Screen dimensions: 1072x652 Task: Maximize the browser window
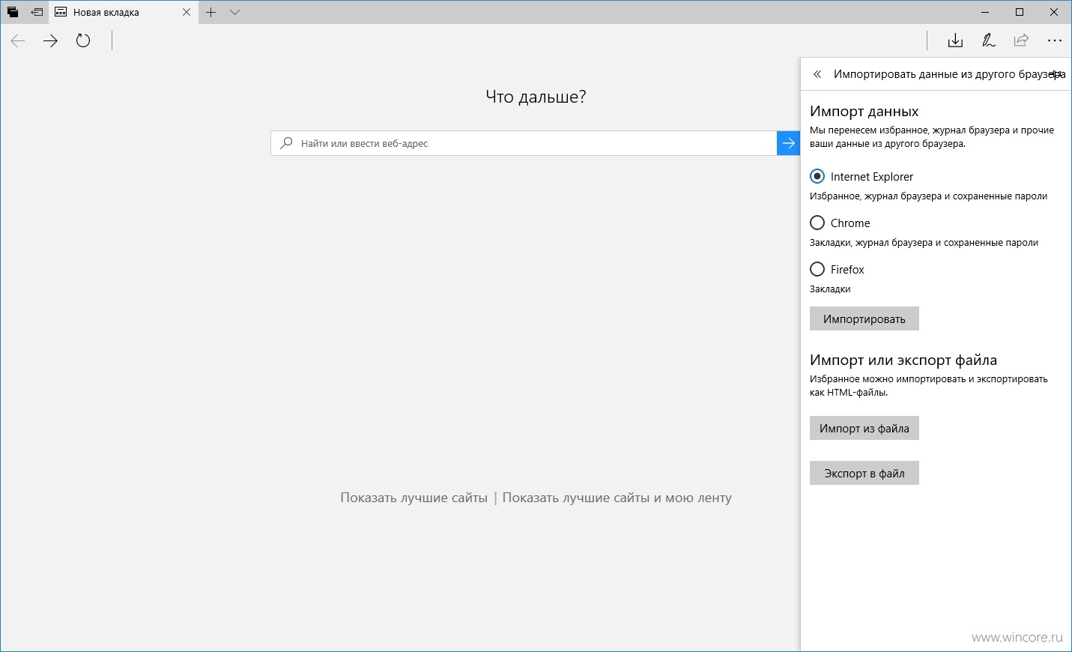click(1020, 12)
